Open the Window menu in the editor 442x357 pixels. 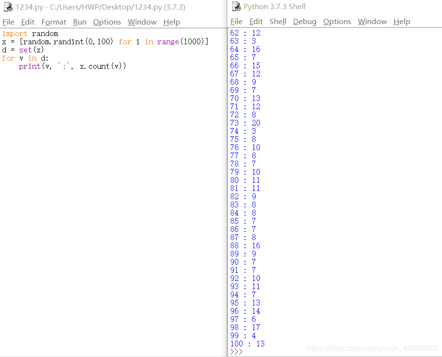(x=142, y=22)
